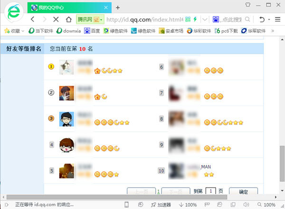Open the skin shirt icon
The image size is (285, 209).
(x=248, y=5)
